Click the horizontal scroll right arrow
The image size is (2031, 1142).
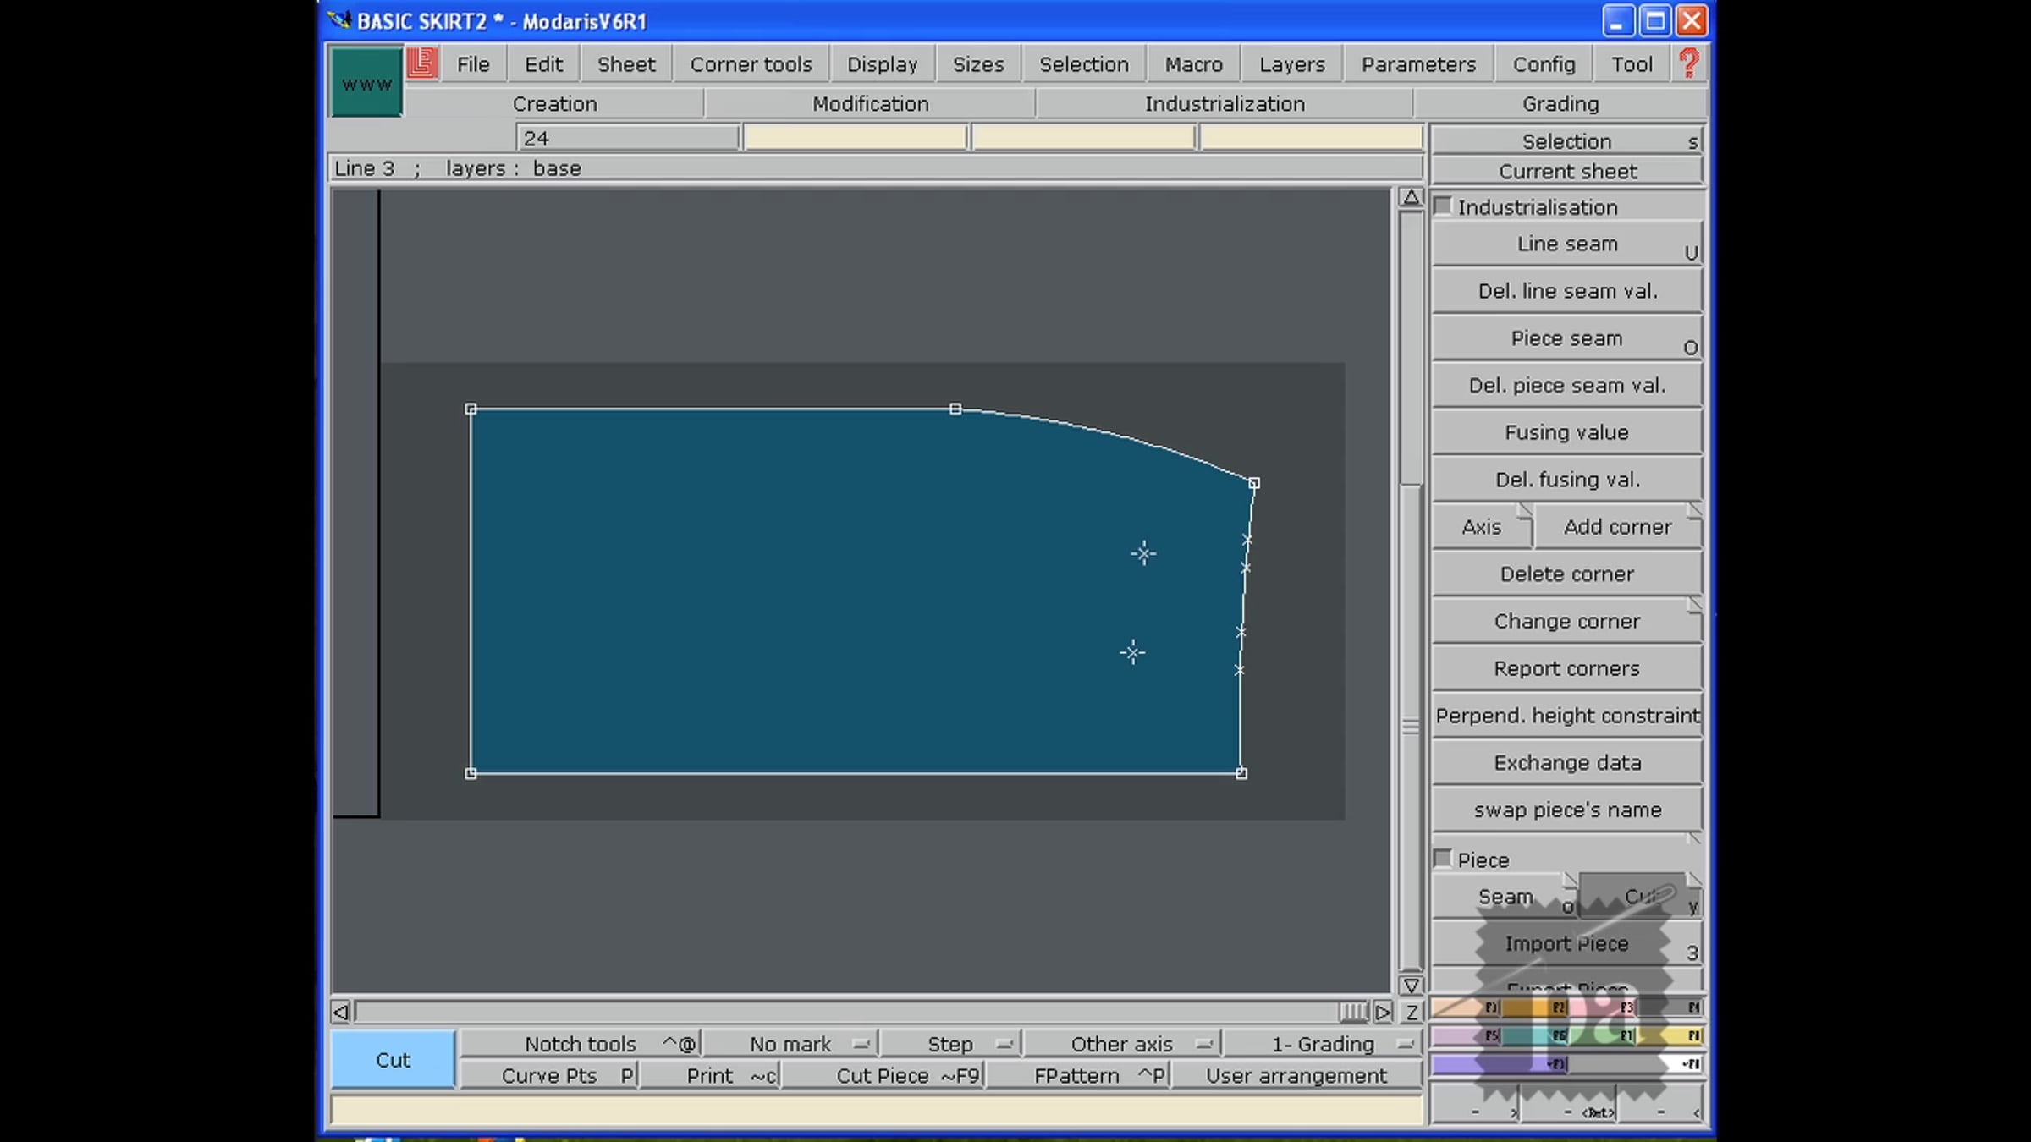pos(1383,1012)
